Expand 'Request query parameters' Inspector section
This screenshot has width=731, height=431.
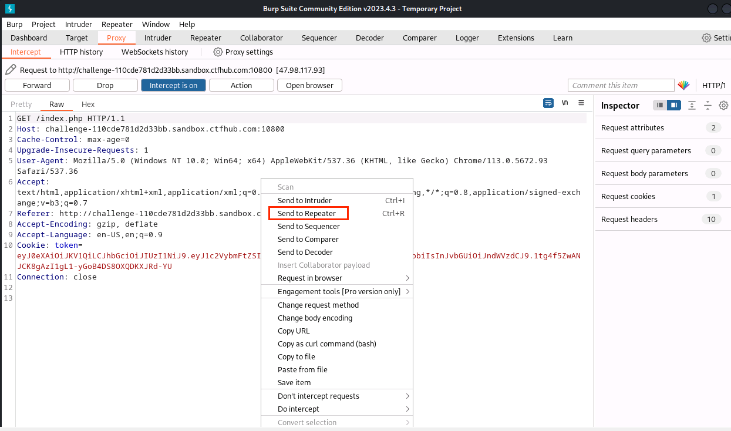(x=663, y=150)
